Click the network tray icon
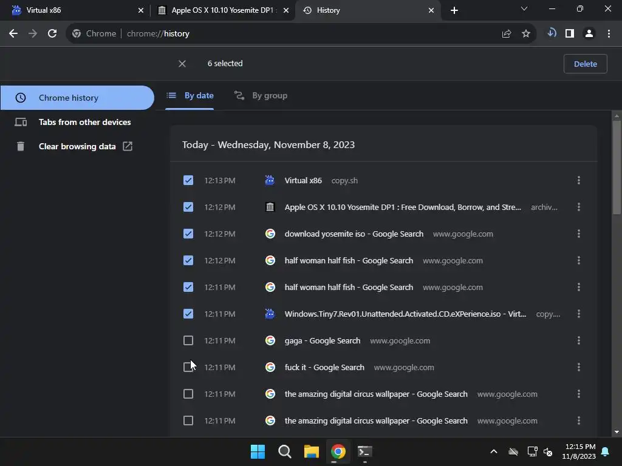The width and height of the screenshot is (622, 466). pyautogui.click(x=531, y=451)
